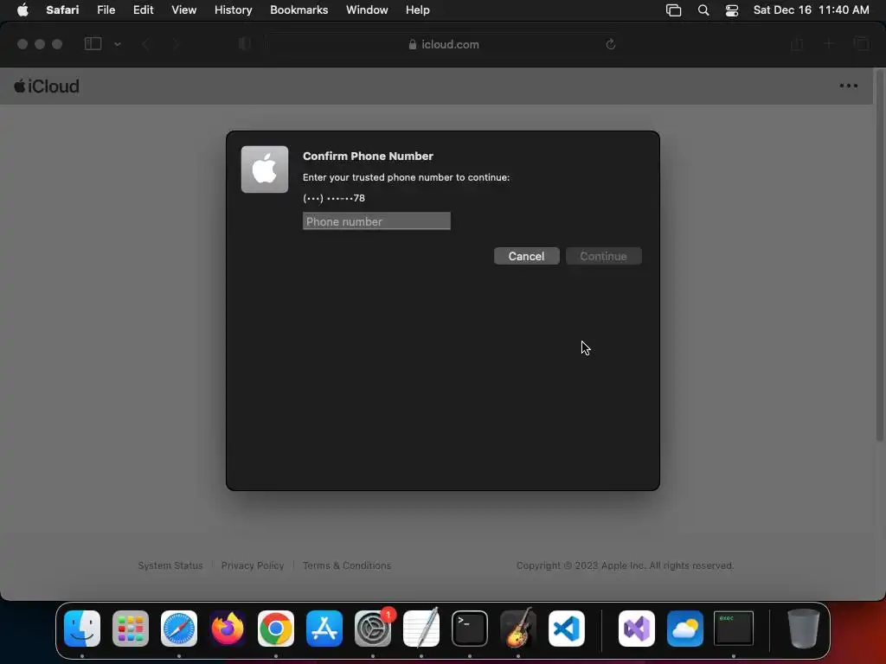886x664 pixels.
Task: Go back with Safari back arrow
Action: click(145, 44)
